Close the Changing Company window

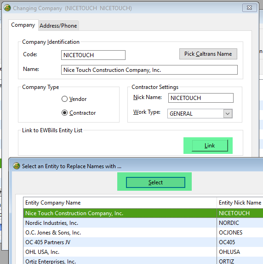pyautogui.click(x=250, y=8)
